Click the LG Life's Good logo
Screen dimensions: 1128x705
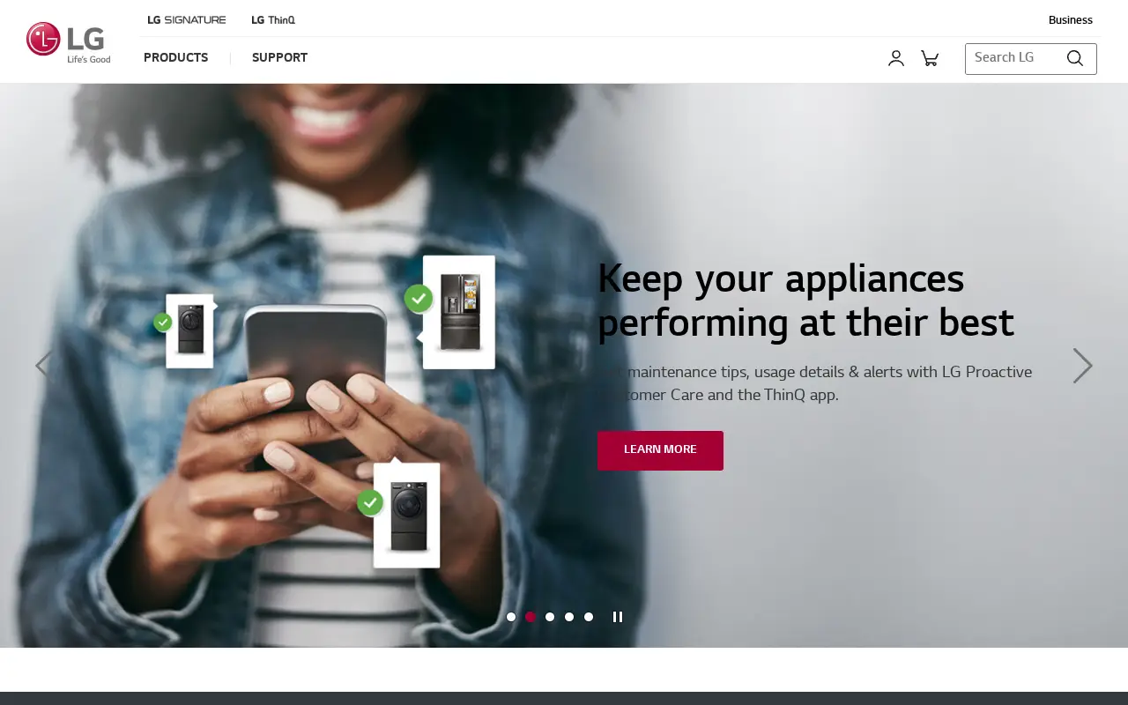click(69, 43)
